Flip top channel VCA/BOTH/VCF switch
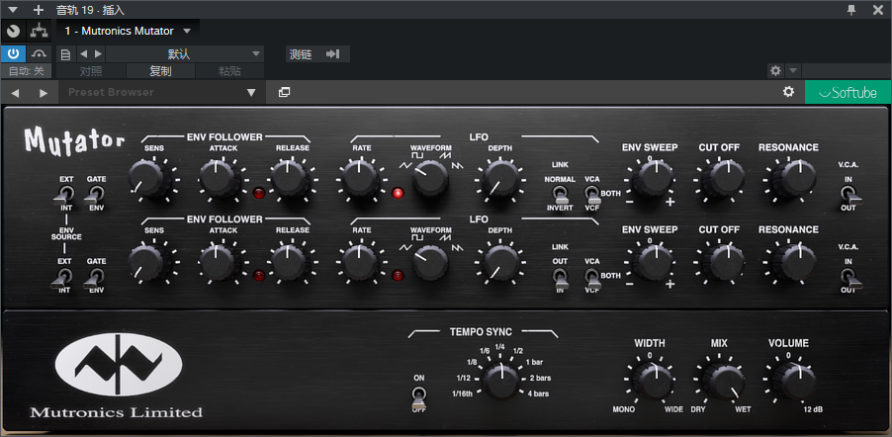 click(x=592, y=194)
